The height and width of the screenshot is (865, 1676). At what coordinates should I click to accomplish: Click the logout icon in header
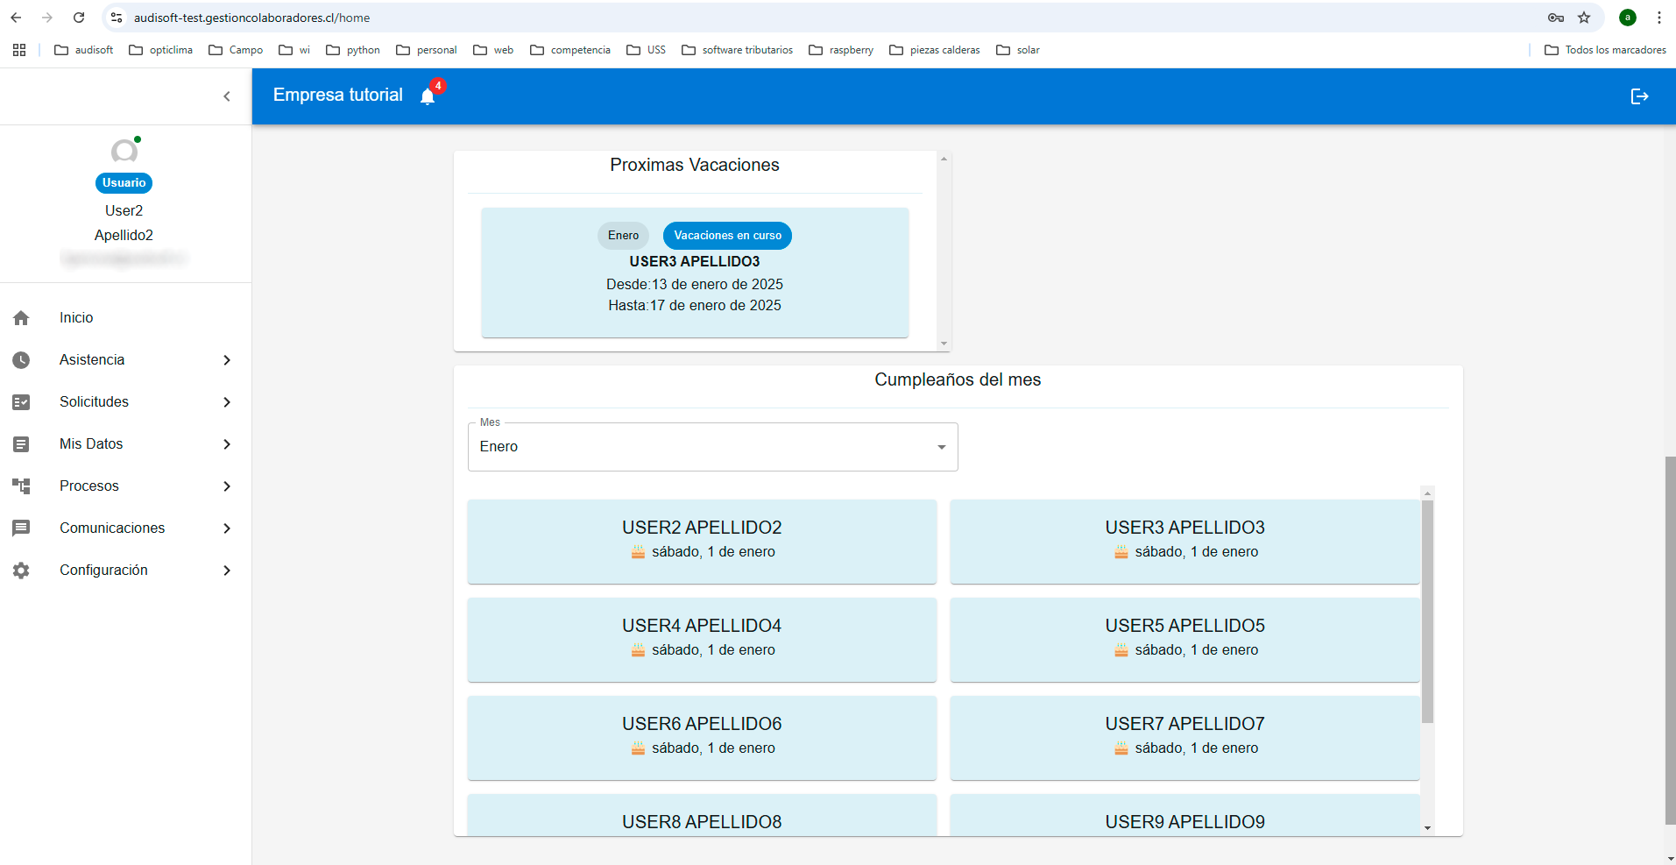[x=1639, y=96]
